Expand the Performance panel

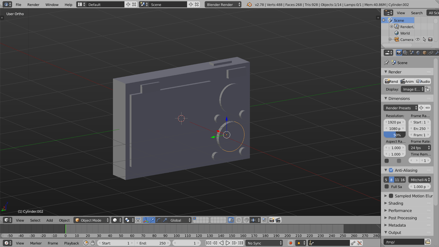tap(400, 210)
